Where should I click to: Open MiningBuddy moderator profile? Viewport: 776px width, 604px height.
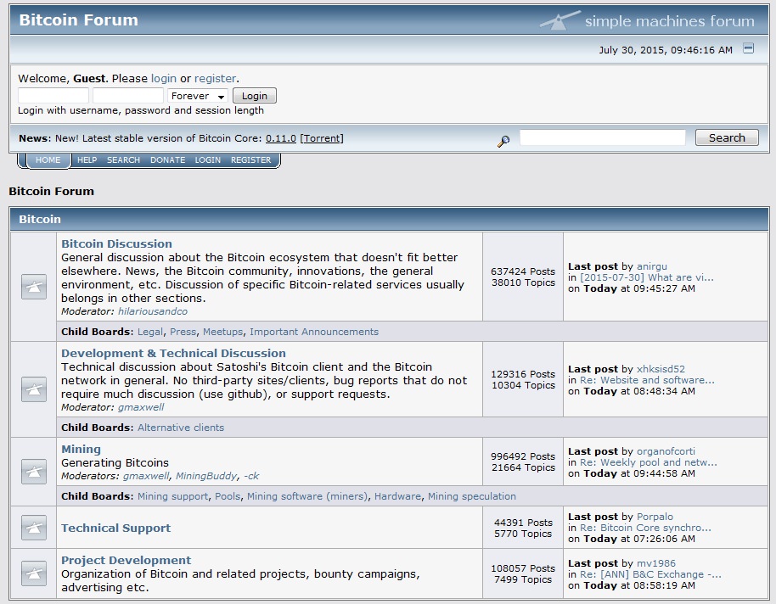coord(205,476)
